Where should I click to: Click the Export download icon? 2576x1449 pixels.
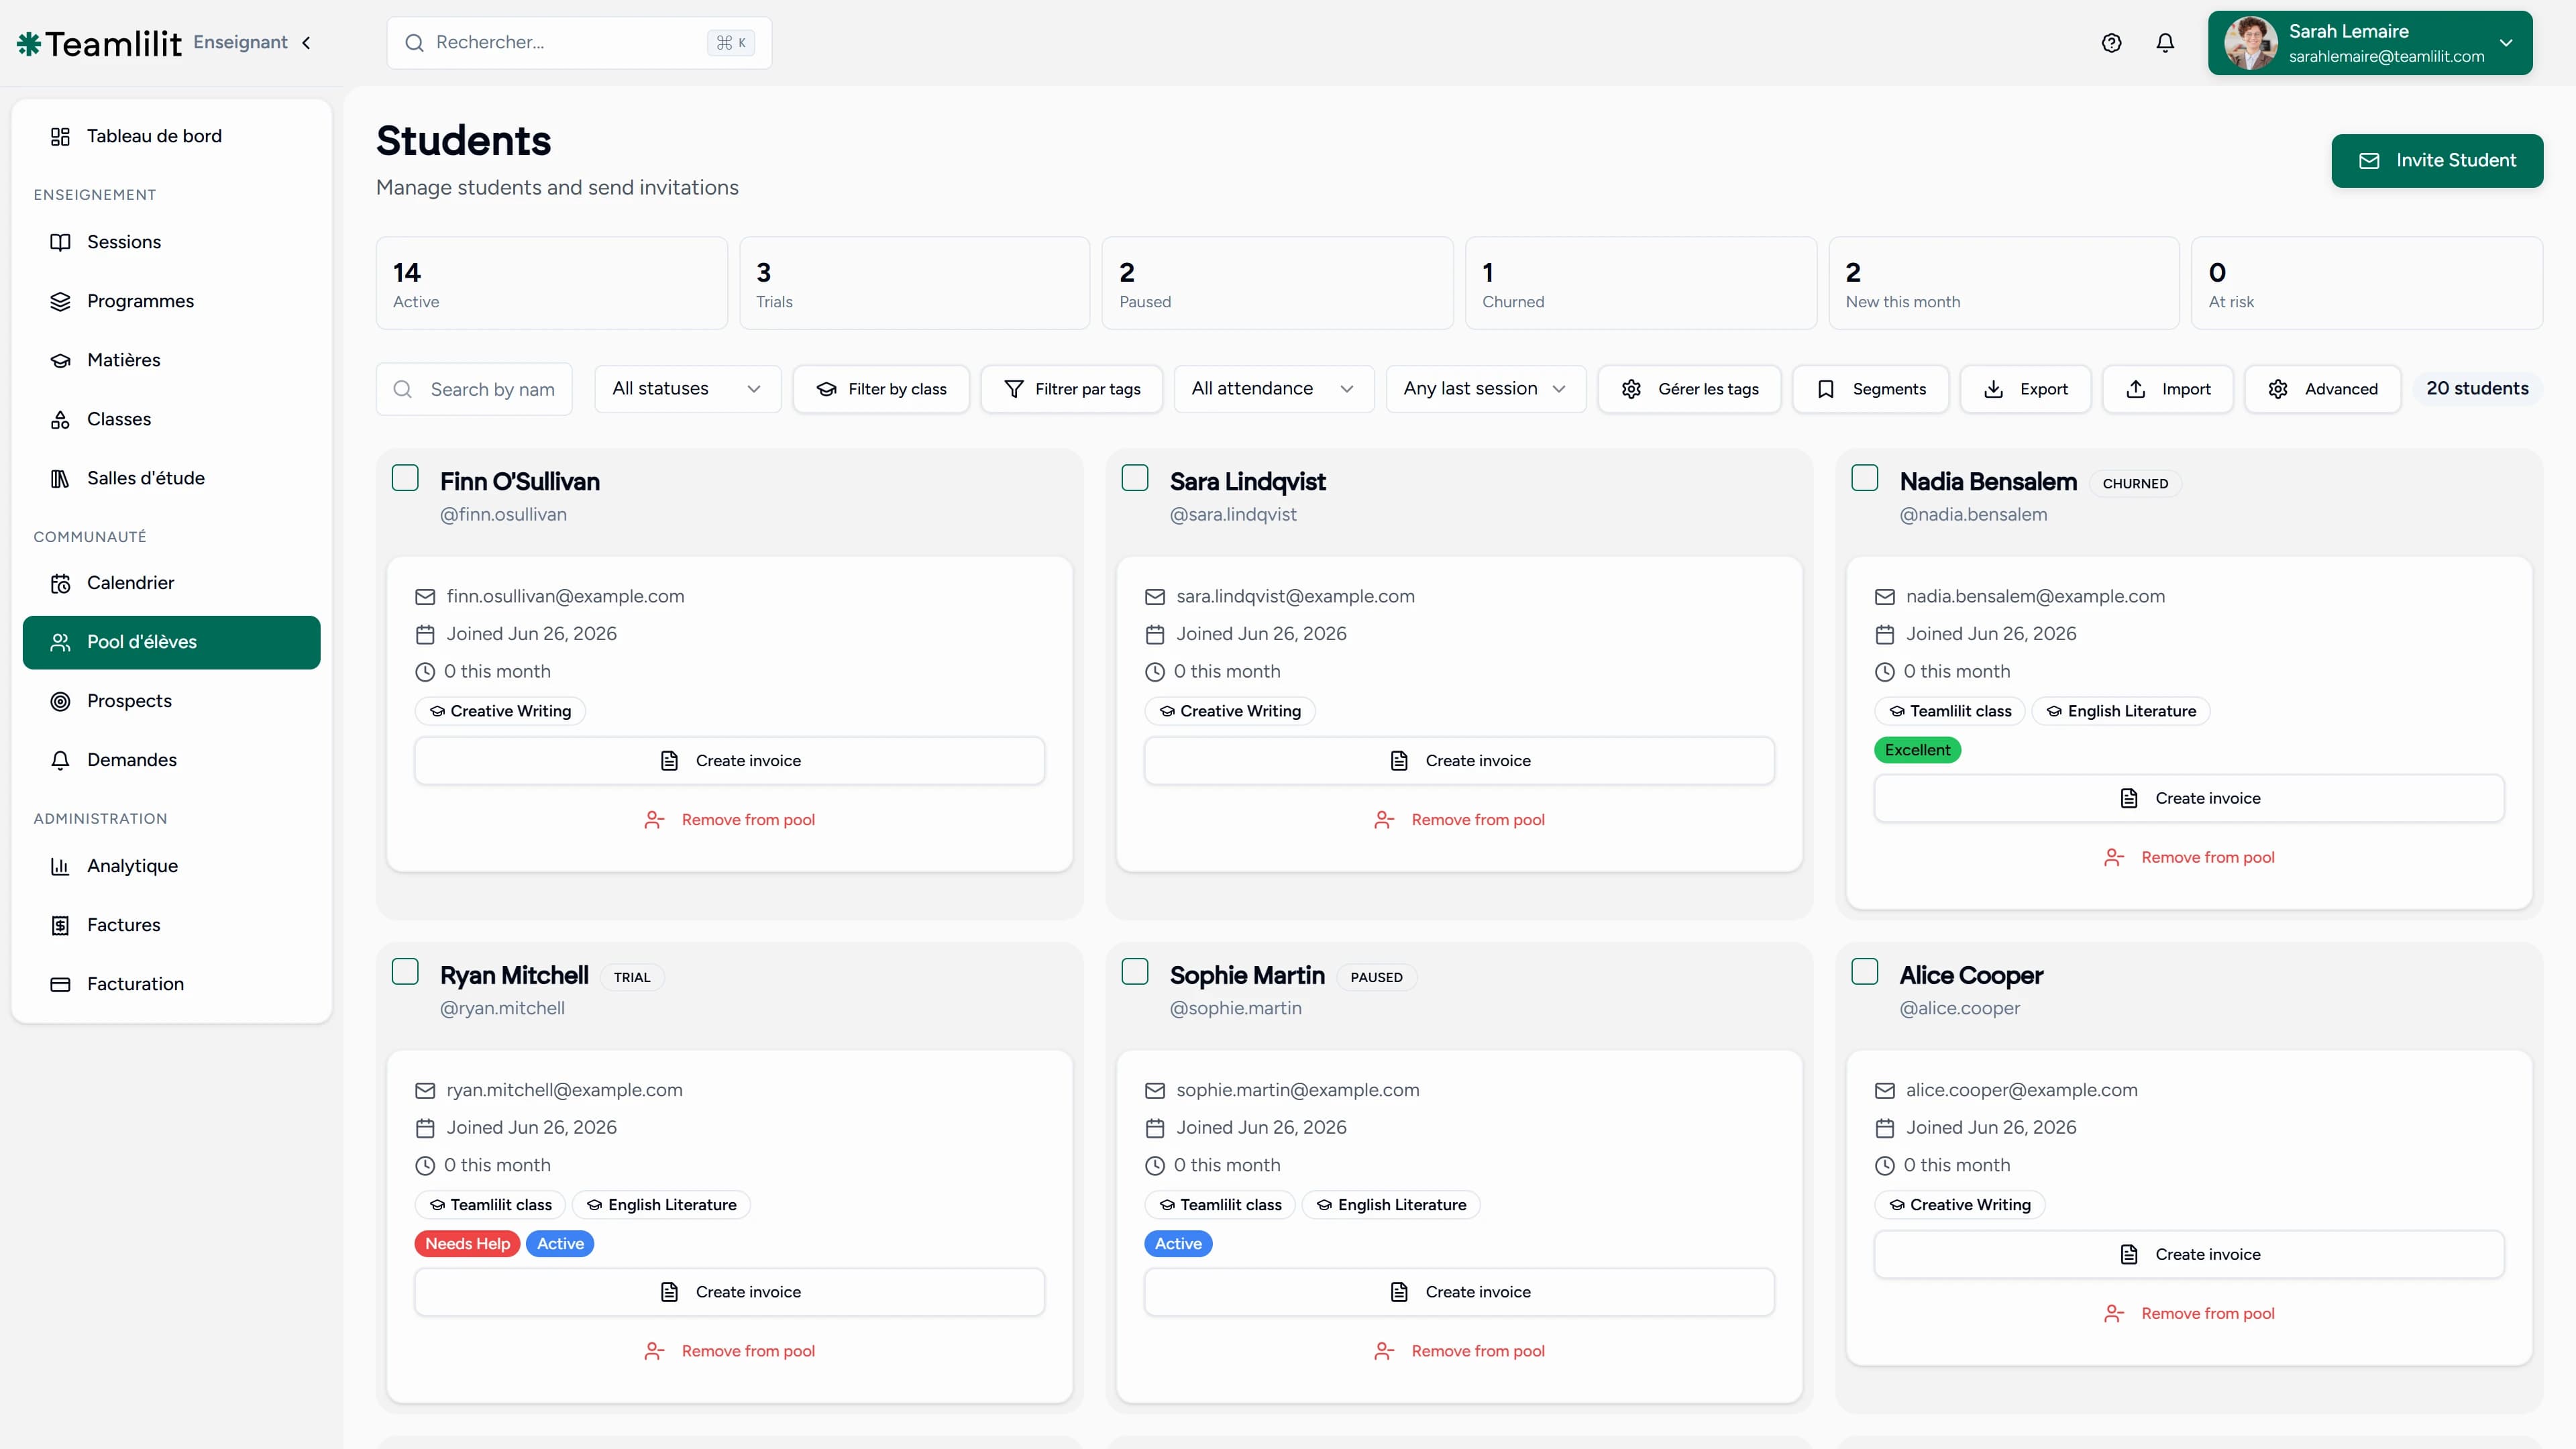[x=1993, y=389]
